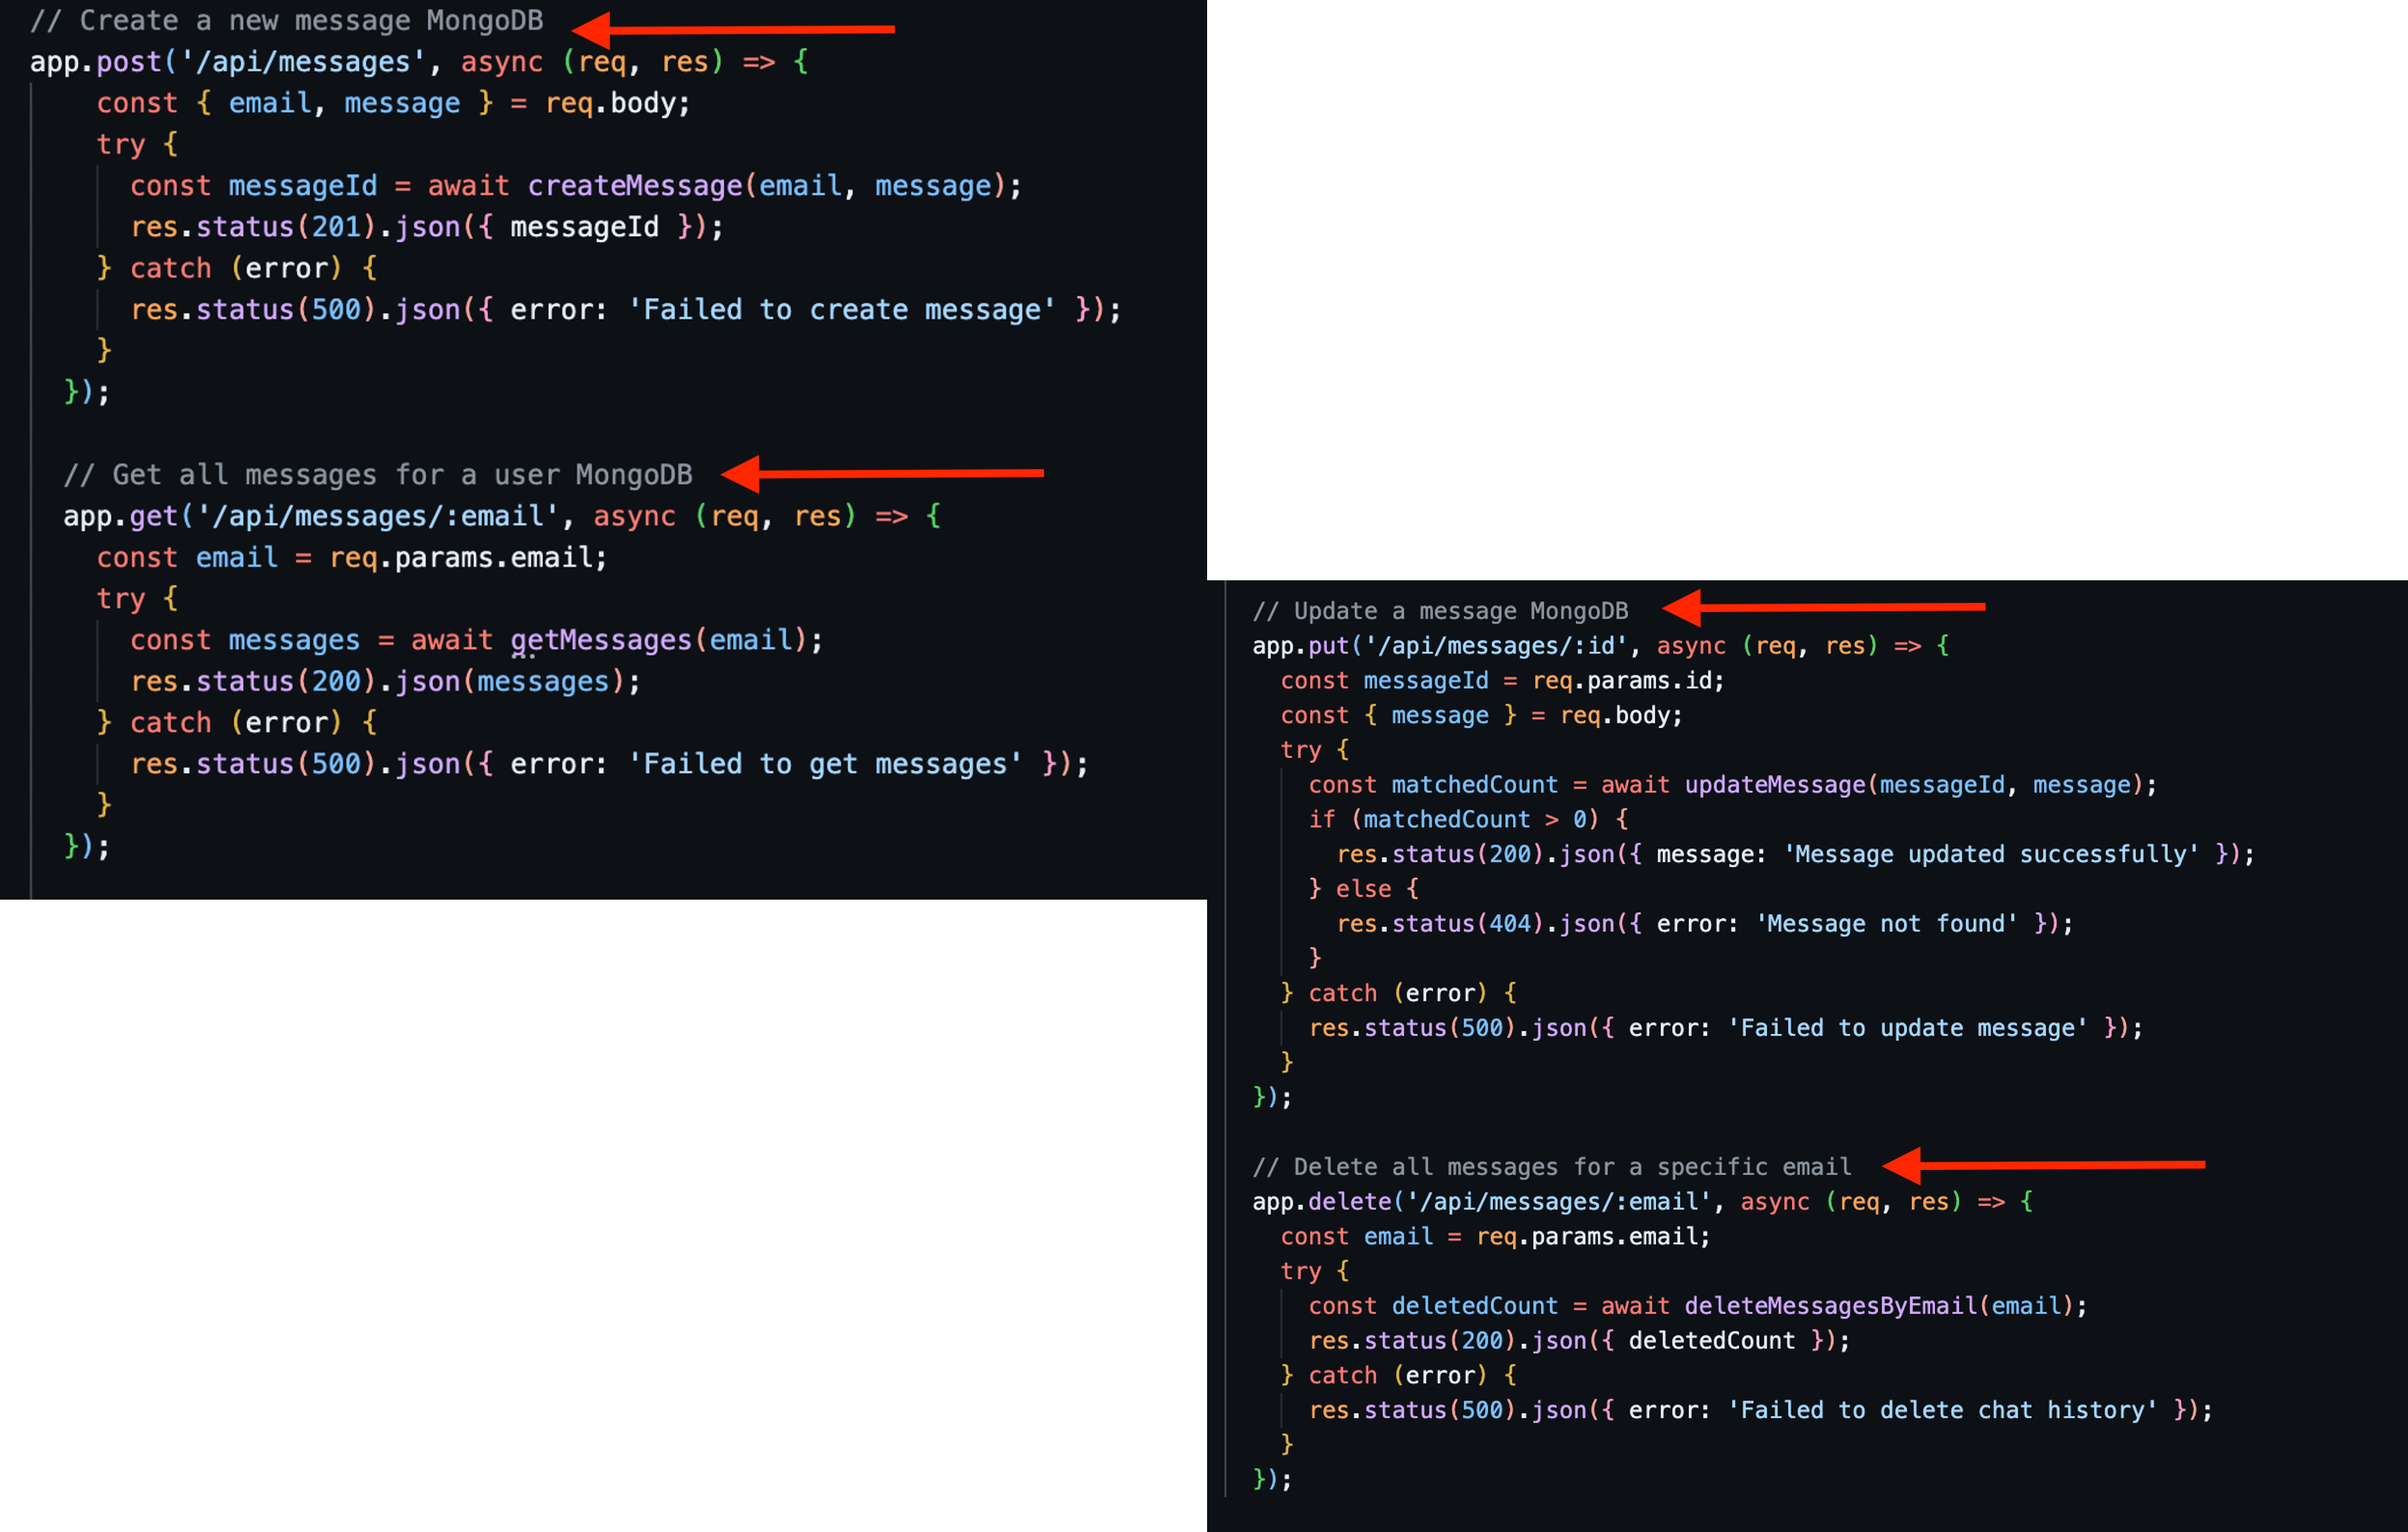Click the line 'res.status(200).json(messages);'

coord(385,681)
